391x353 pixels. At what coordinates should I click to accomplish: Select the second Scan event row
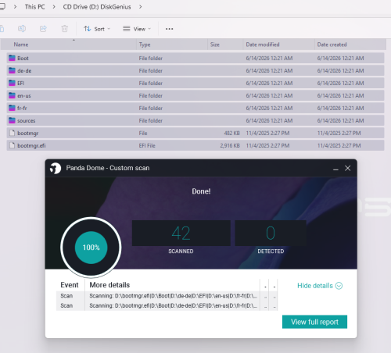[x=167, y=305]
